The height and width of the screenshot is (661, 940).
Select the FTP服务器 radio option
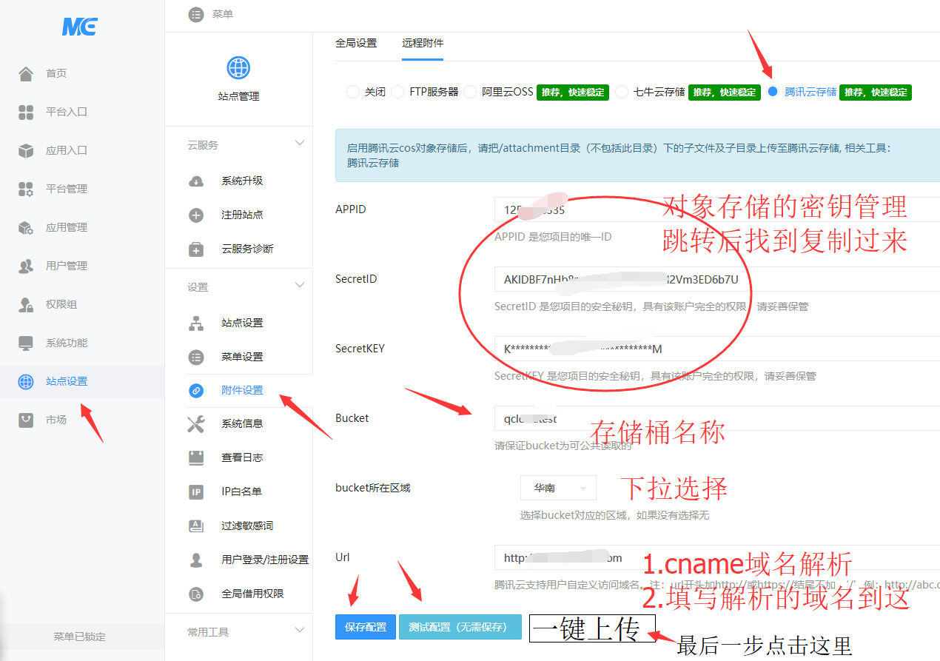coord(397,92)
